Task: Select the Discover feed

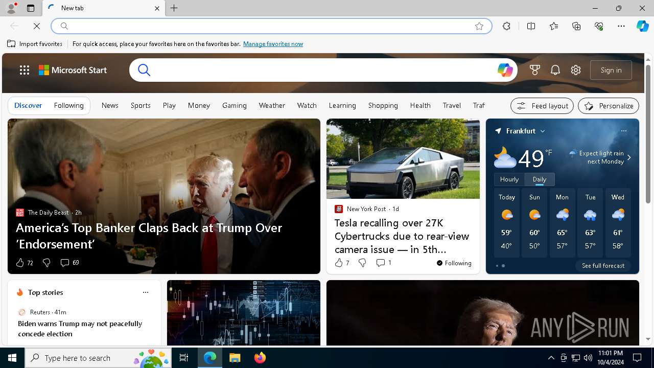Action: click(x=28, y=105)
